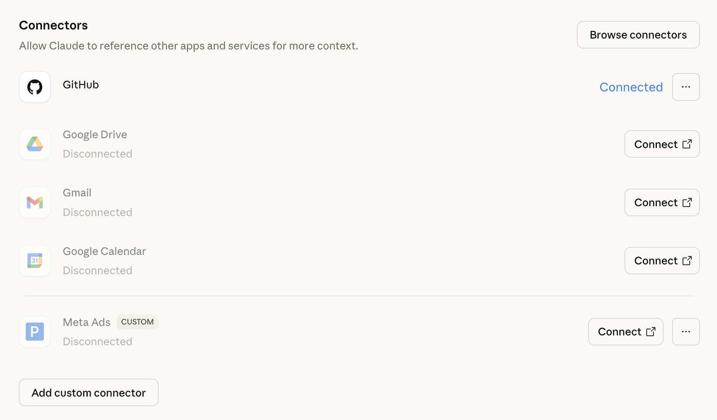
Task: Click the Meta Ads connector icon
Action: [34, 332]
